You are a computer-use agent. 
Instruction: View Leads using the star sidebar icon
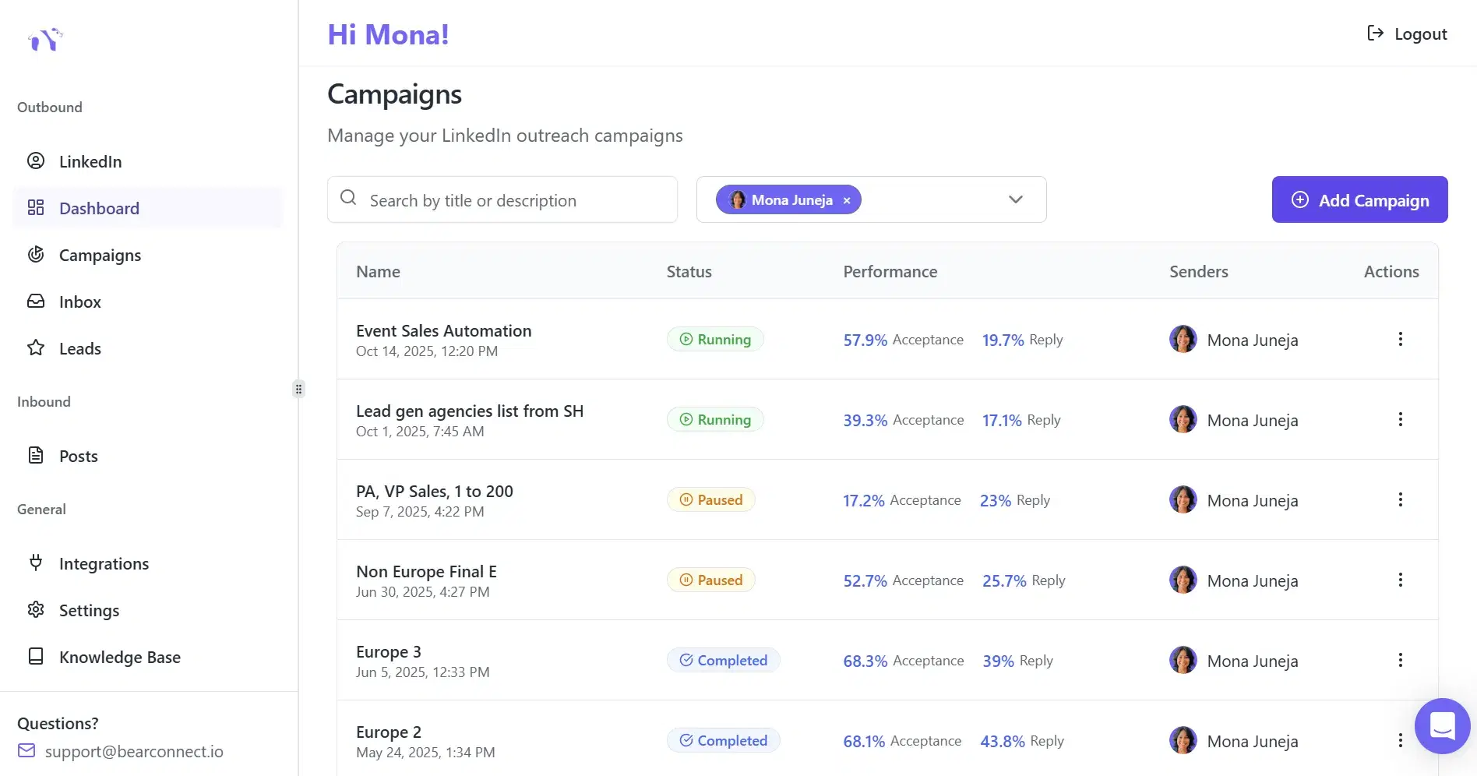[x=79, y=348]
